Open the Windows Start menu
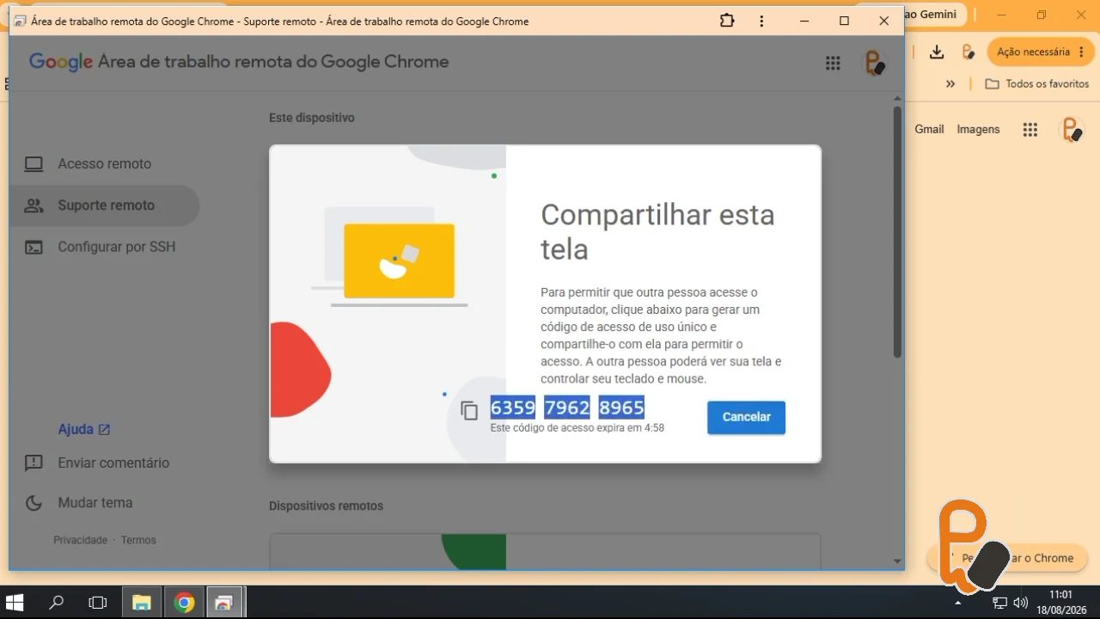 [15, 603]
